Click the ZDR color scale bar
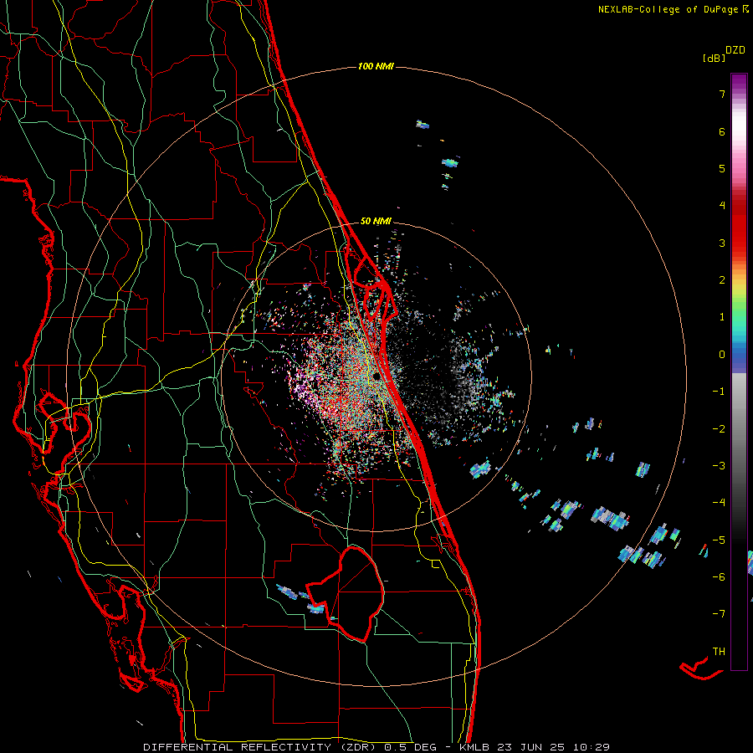The height and width of the screenshot is (753, 753). (x=739, y=371)
